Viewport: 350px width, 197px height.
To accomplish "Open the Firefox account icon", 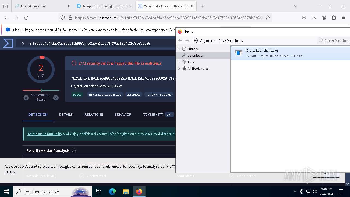I will (x=324, y=18).
